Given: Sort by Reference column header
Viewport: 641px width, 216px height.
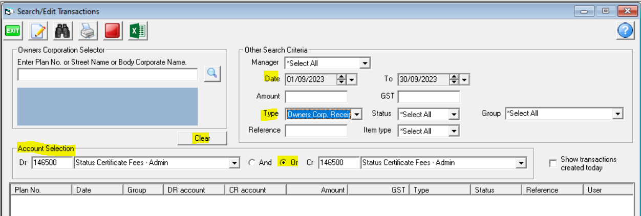Looking at the screenshot, I should tap(552, 190).
